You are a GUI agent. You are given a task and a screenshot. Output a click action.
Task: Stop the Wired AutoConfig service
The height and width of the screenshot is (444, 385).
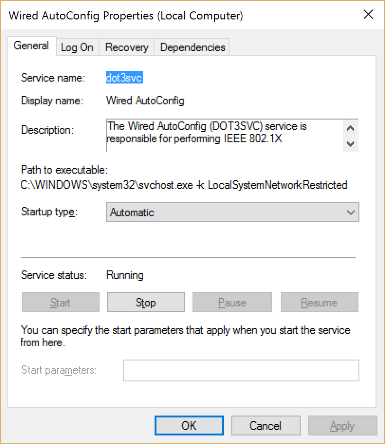point(146,302)
